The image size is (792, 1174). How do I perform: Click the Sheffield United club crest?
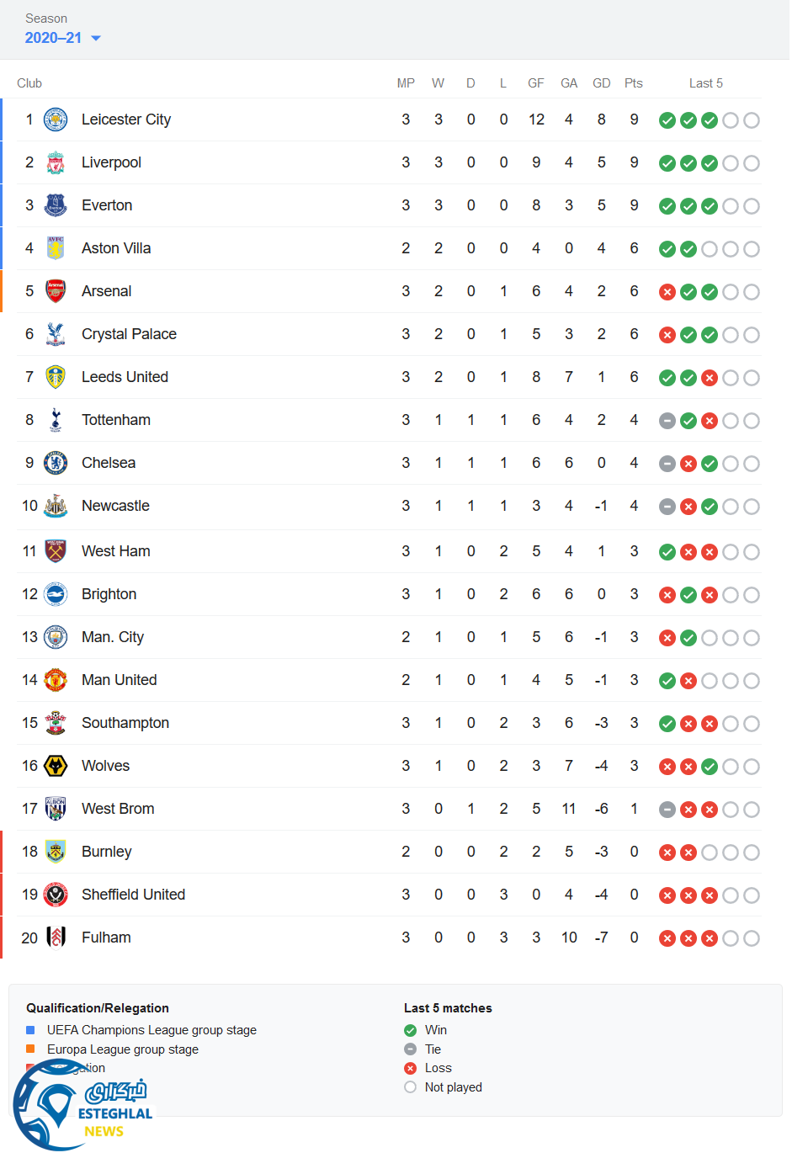click(x=56, y=895)
